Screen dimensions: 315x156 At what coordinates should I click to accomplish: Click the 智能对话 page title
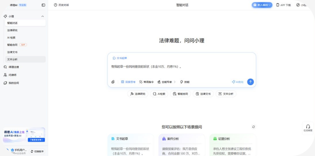pos(182,5)
